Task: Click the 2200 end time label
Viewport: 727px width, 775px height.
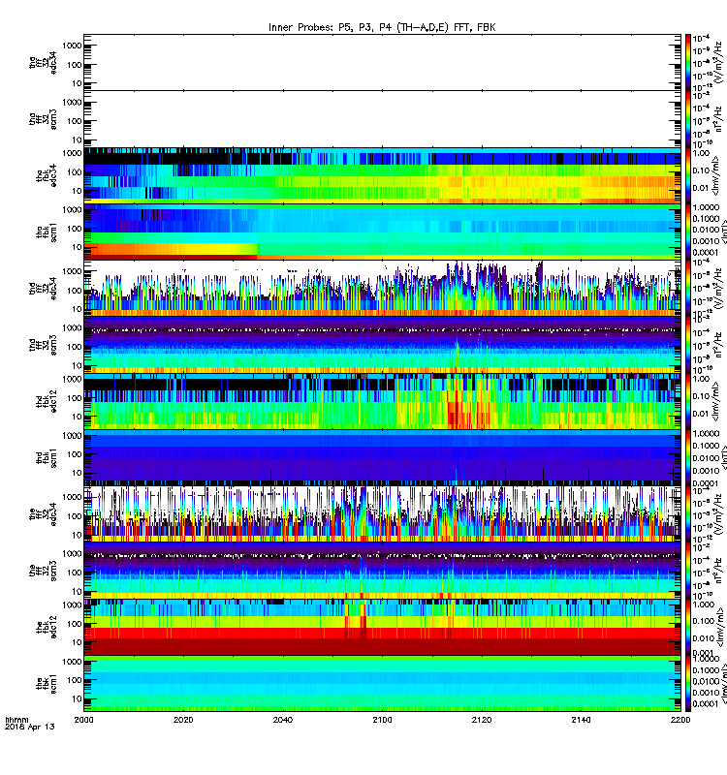Action: pyautogui.click(x=680, y=720)
